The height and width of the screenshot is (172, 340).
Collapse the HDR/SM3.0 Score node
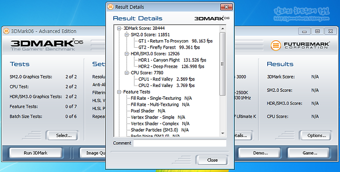[127, 54]
